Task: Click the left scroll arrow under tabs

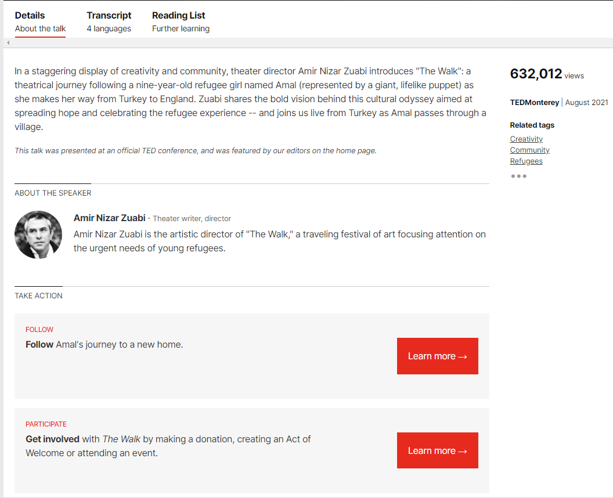Action: pyautogui.click(x=8, y=42)
